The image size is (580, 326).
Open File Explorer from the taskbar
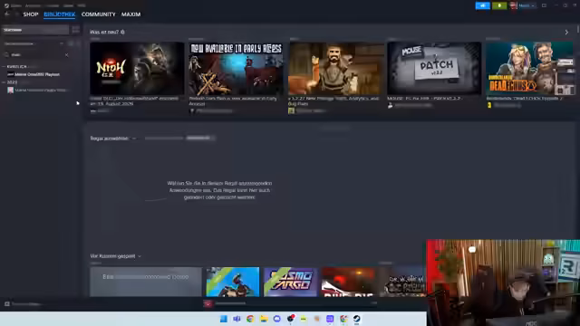[264, 319]
